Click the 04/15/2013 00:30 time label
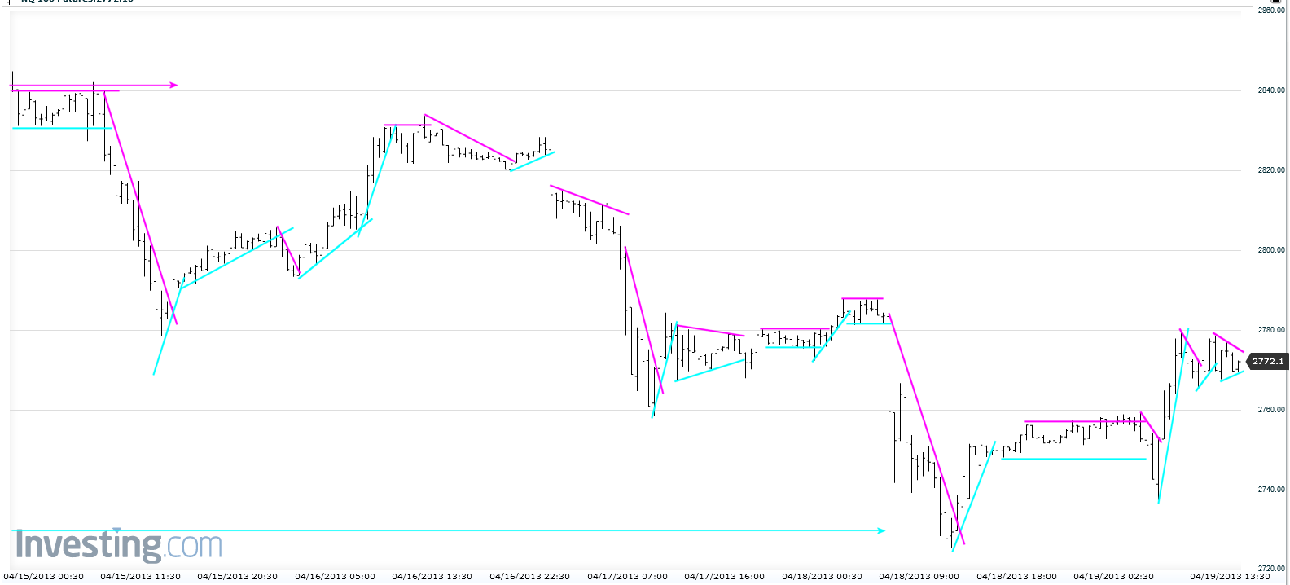The image size is (1290, 585). (43, 577)
